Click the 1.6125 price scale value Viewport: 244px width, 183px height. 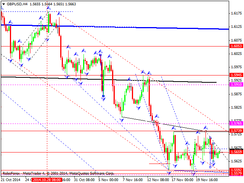point(236,27)
